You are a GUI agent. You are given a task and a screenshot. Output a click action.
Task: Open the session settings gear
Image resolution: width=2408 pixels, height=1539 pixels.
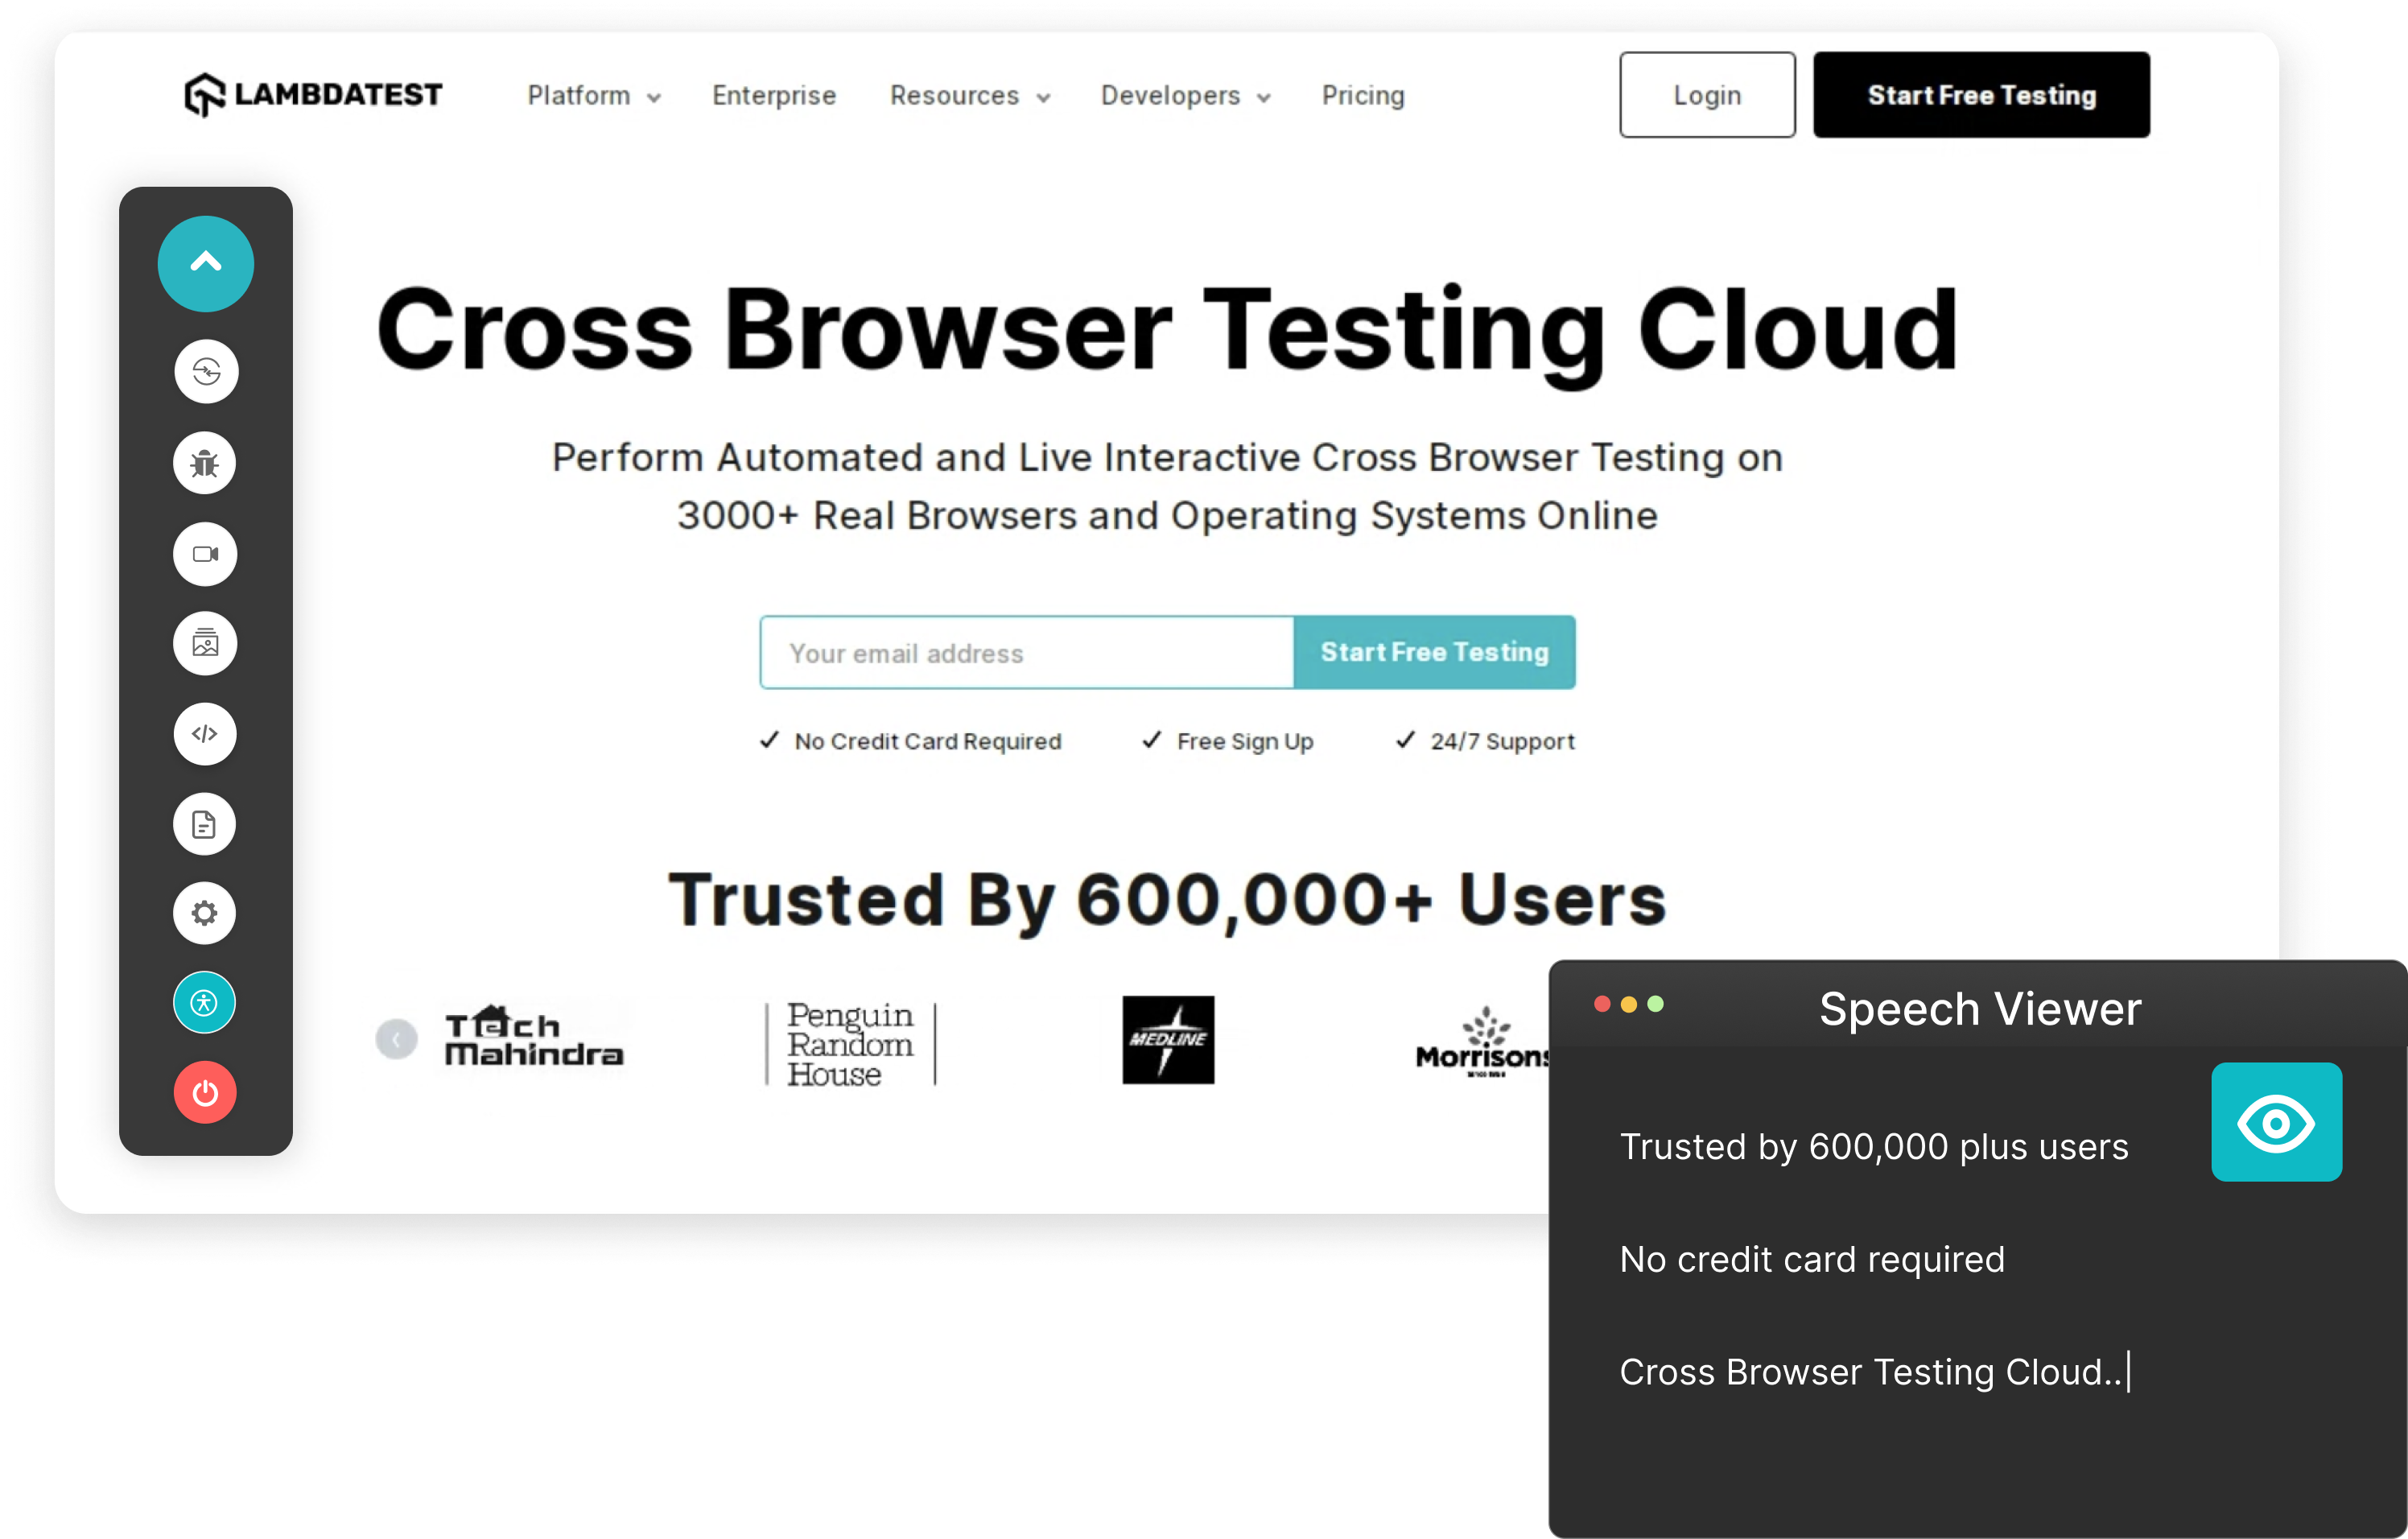pos(205,912)
